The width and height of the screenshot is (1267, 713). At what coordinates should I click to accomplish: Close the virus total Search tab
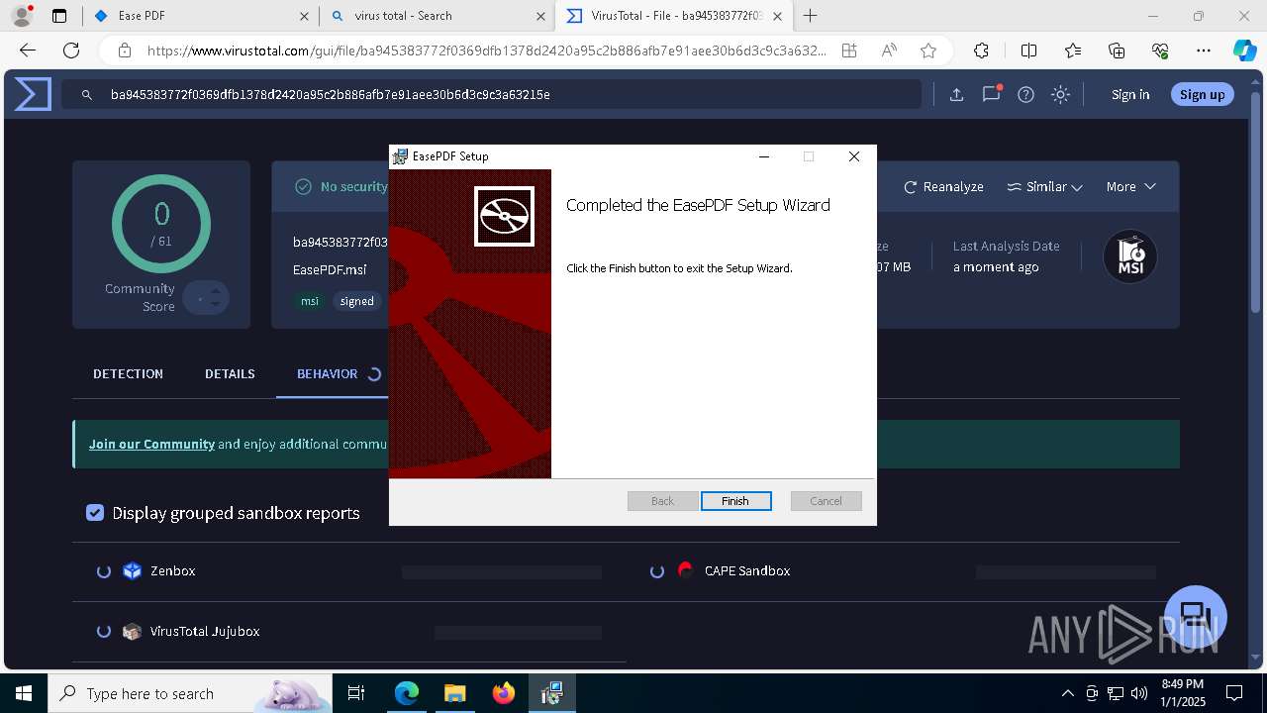coord(540,16)
